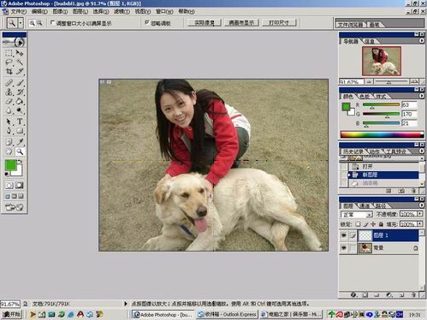This screenshot has width=427, height=320.
Task: Select the Crop tool in the toolbox
Action: (x=9, y=71)
